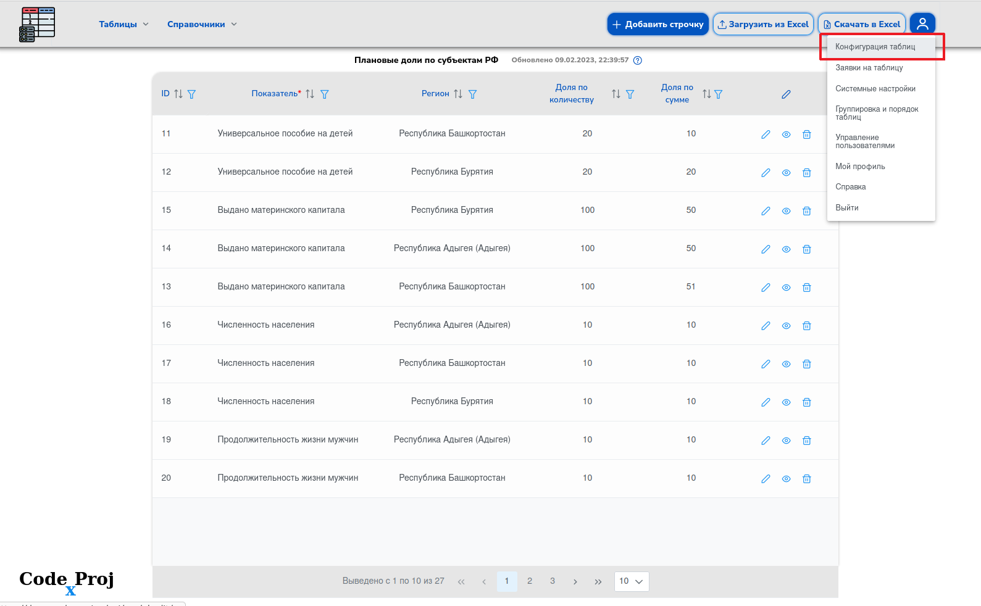Expand the Справочники dropdown menu
981x606 pixels.
202,24
